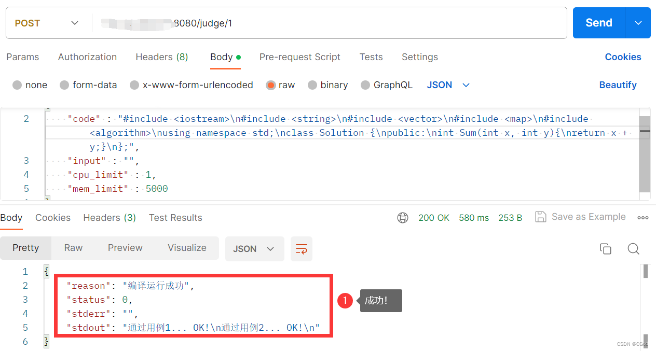Image resolution: width=656 pixels, height=351 pixels.
Task: Click the 580 ms response time
Action: [x=474, y=218]
